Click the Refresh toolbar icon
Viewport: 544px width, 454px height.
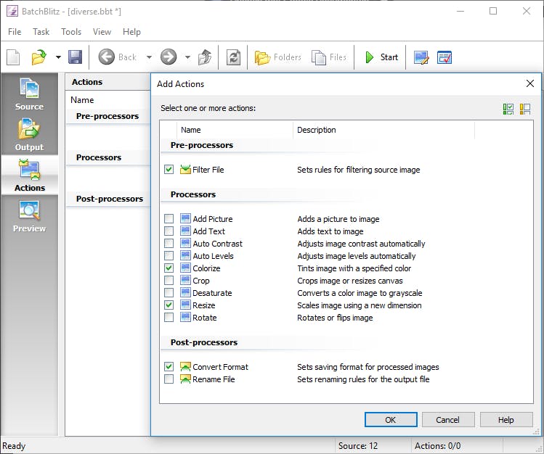pyautogui.click(x=233, y=57)
